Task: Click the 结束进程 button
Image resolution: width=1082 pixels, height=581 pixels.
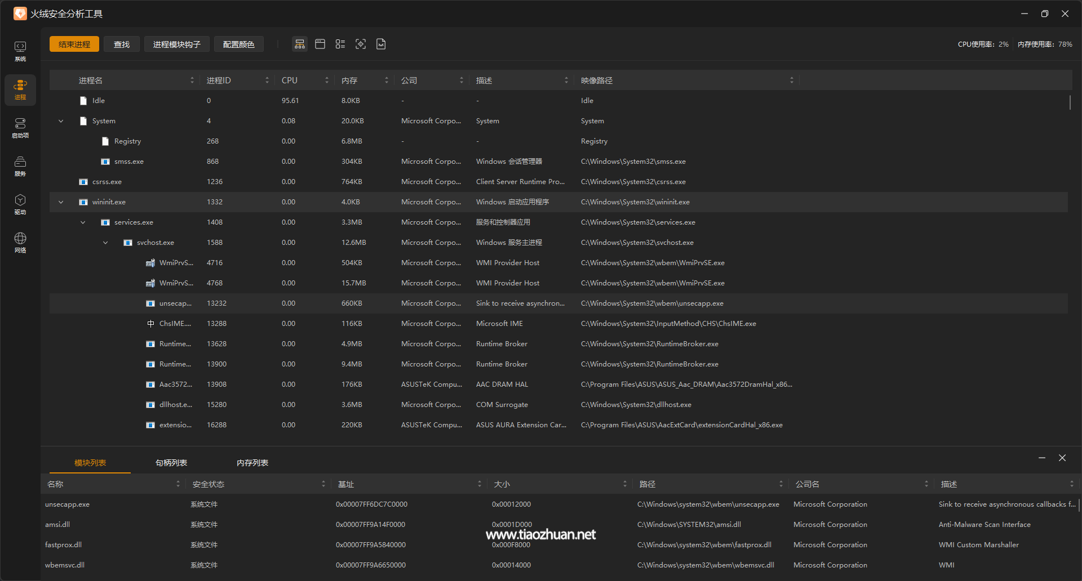Action: (x=74, y=44)
